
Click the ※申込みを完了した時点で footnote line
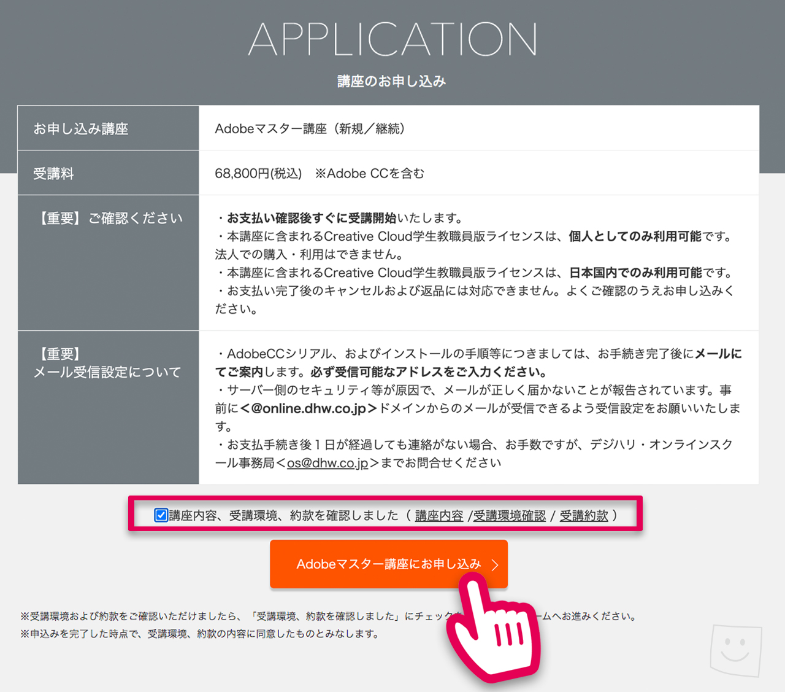(199, 634)
